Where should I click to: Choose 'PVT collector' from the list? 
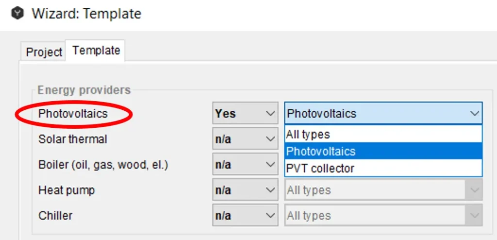[x=383, y=168]
